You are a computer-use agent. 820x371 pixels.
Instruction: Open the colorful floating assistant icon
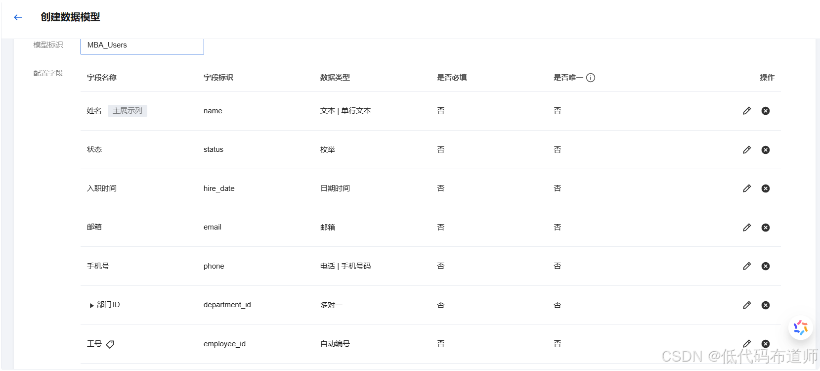pyautogui.click(x=801, y=327)
